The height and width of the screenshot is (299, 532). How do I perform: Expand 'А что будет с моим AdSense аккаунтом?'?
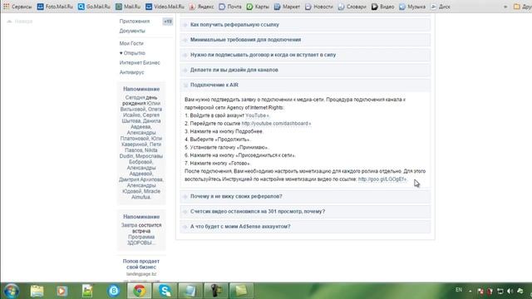(305, 227)
